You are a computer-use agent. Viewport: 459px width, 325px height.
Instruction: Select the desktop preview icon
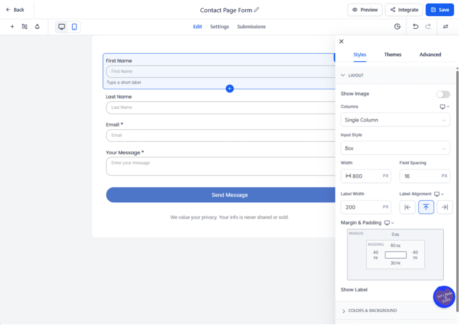[x=61, y=26]
